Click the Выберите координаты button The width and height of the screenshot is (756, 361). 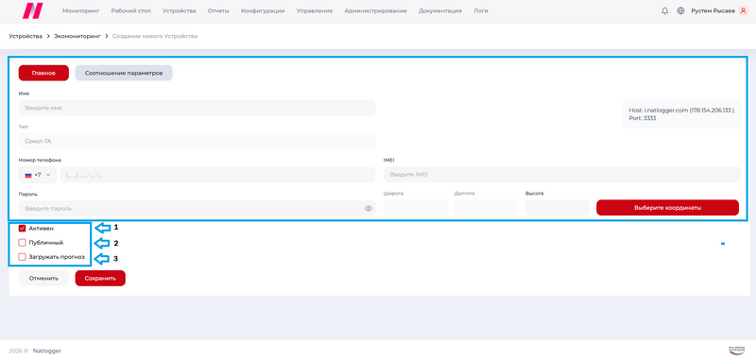[x=667, y=208]
